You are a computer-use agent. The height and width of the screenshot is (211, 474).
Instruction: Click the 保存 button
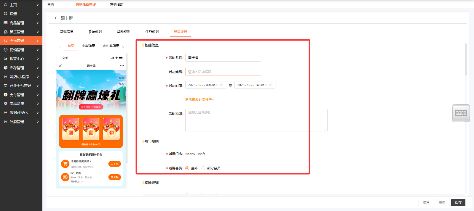click(x=458, y=202)
